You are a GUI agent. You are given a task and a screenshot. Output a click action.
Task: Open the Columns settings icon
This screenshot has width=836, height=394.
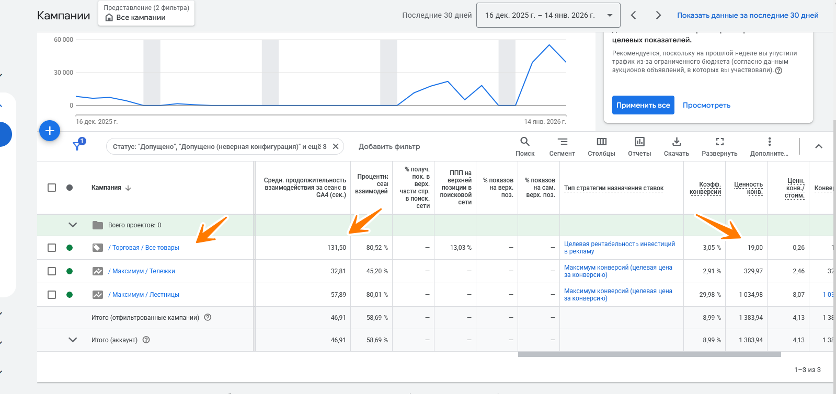pos(601,146)
